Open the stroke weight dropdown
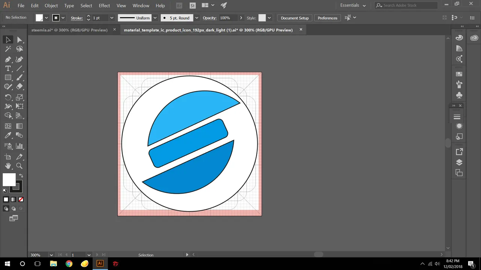Viewport: 481px width, 270px height. [112, 18]
